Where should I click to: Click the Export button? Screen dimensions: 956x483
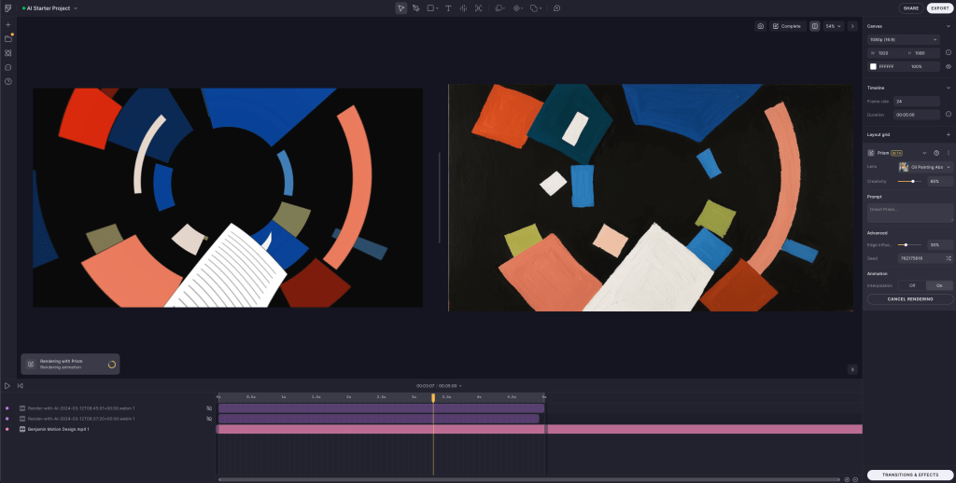coord(939,8)
